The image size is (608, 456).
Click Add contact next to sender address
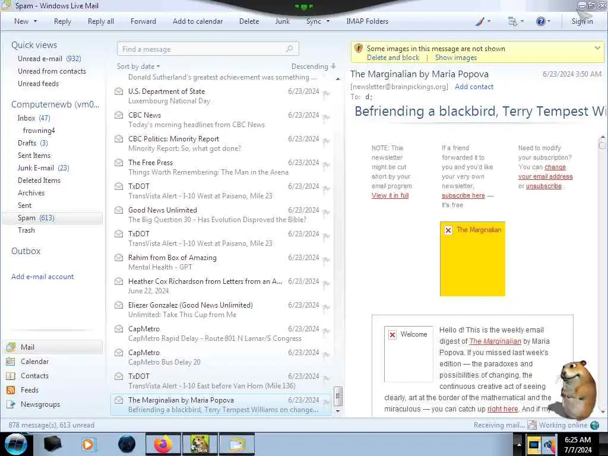point(474,87)
